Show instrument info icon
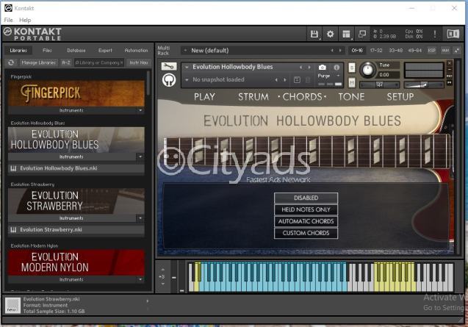 pyautogui.click(x=336, y=68)
